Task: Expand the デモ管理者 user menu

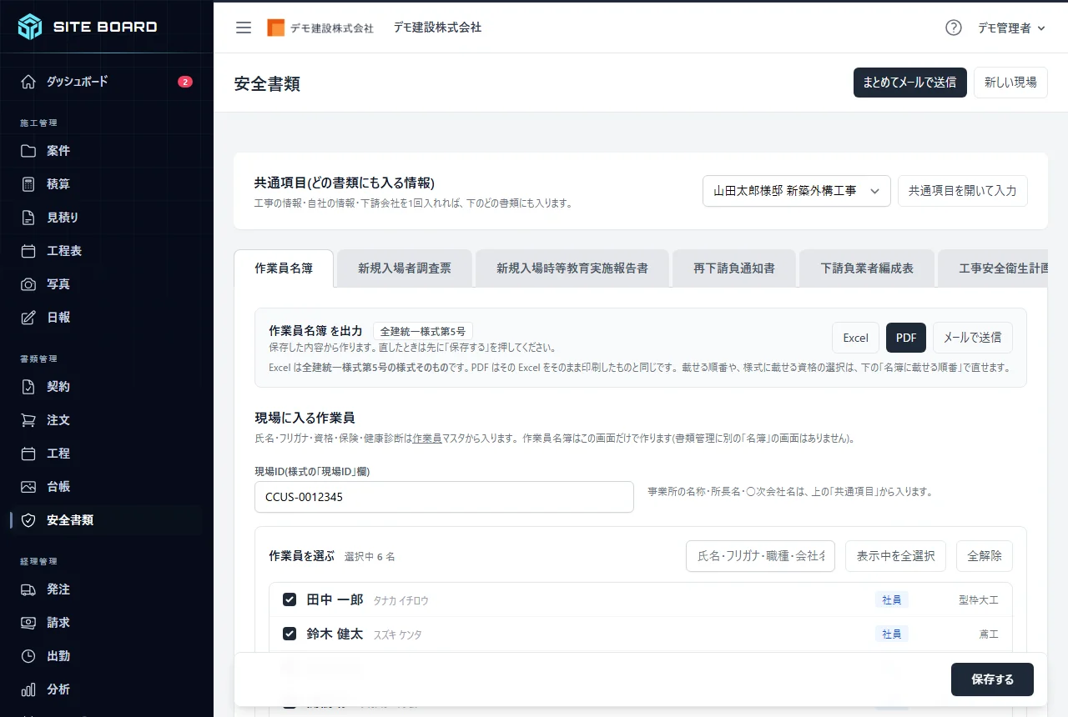Action: point(1011,28)
